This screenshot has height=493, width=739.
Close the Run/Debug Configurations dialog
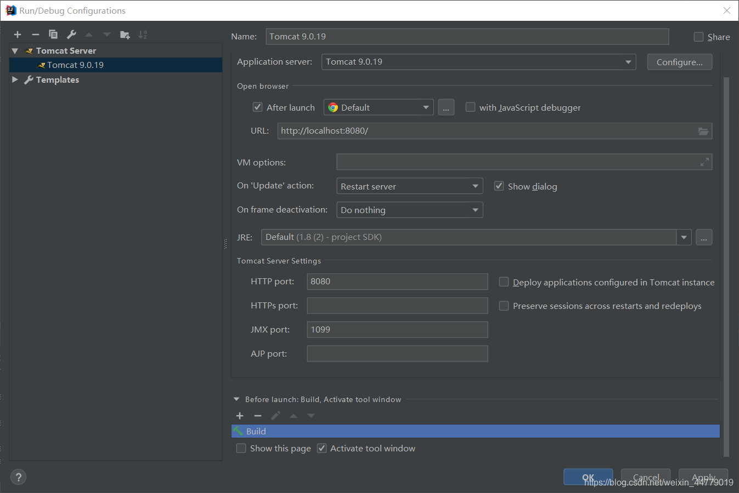click(727, 10)
